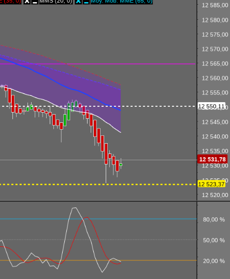Select the white dashed horizontal line
230x279 pixels.
point(98,106)
